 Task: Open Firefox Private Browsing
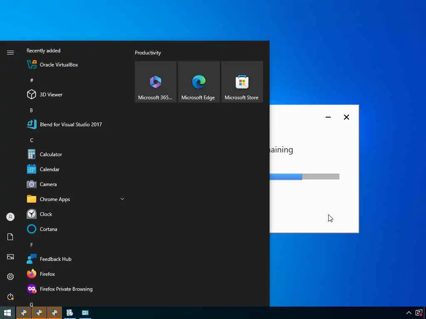click(76, 289)
